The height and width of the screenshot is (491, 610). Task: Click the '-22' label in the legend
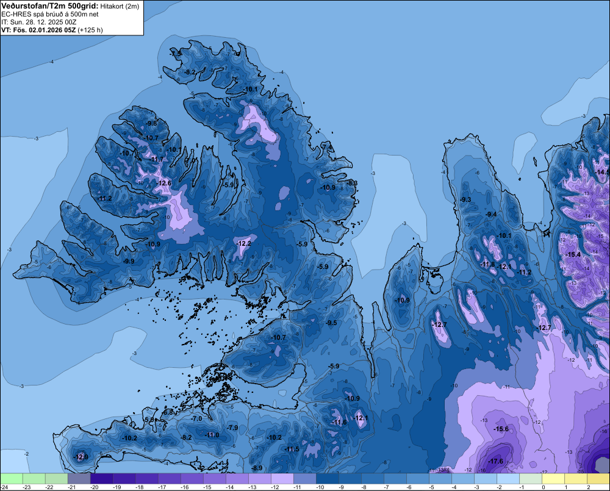[49, 487]
